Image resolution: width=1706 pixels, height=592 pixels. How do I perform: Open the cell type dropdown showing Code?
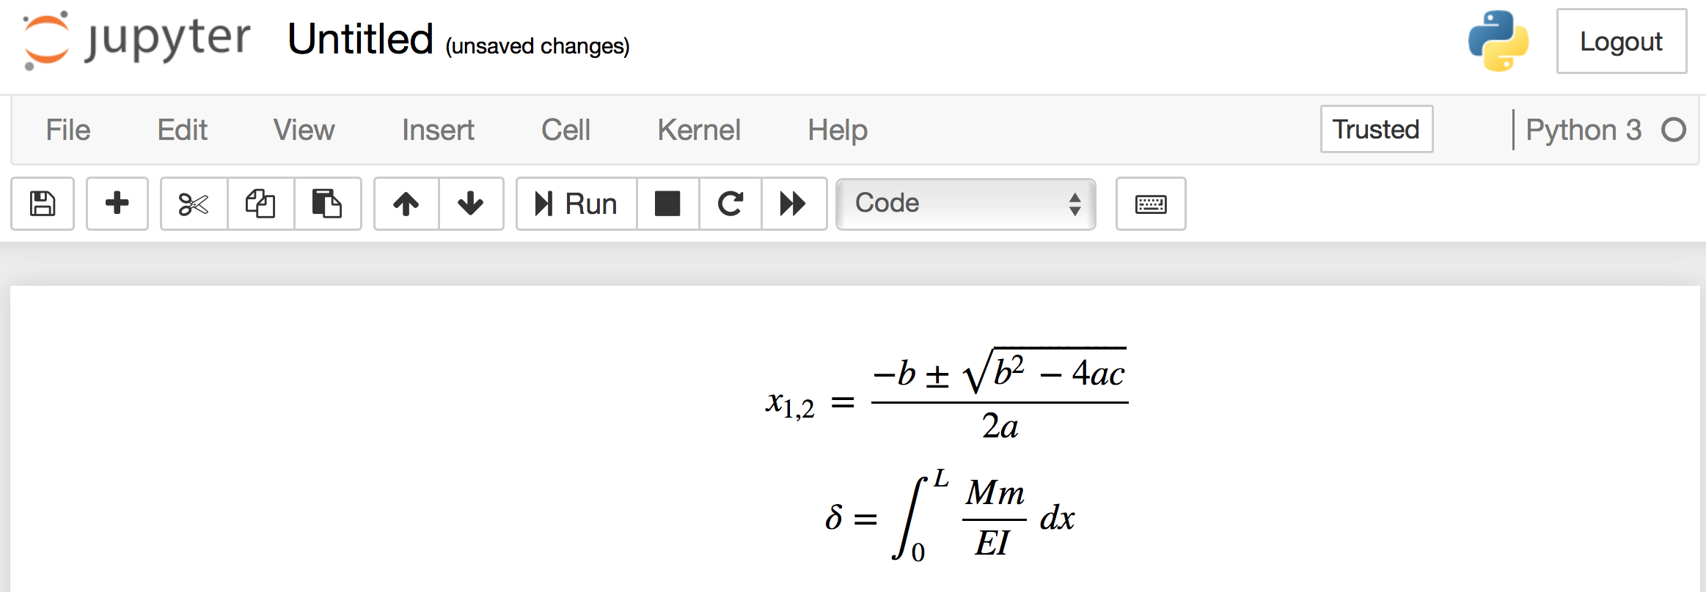965,204
